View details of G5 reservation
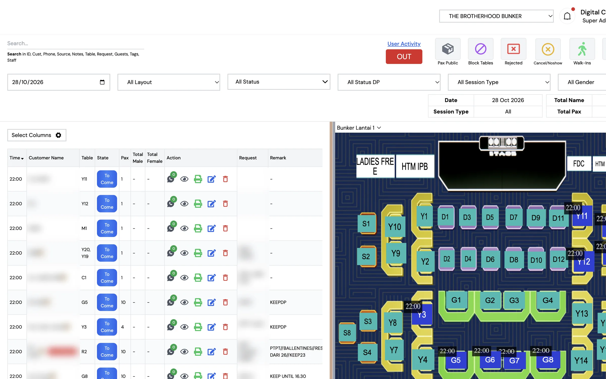The width and height of the screenshot is (606, 379). [184, 302]
